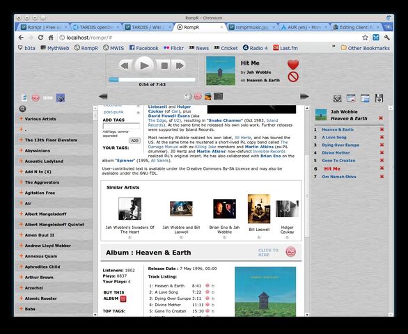408x334 pixels.
Task: Open Bill Laswell similar artist thumbnail
Action: tap(259, 209)
